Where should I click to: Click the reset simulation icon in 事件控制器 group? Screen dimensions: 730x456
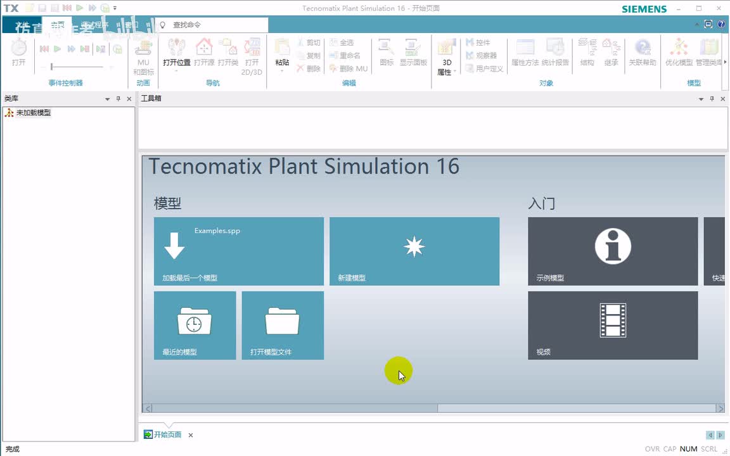tap(44, 49)
